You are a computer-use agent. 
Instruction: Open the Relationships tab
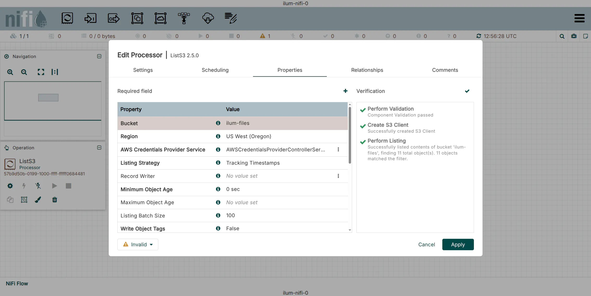click(367, 70)
